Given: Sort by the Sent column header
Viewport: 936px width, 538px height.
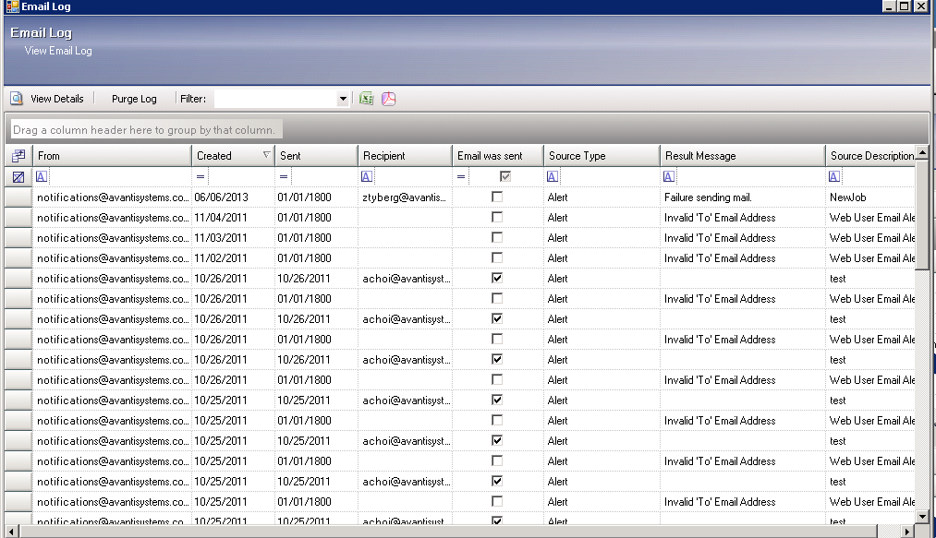Looking at the screenshot, I should click(x=316, y=156).
